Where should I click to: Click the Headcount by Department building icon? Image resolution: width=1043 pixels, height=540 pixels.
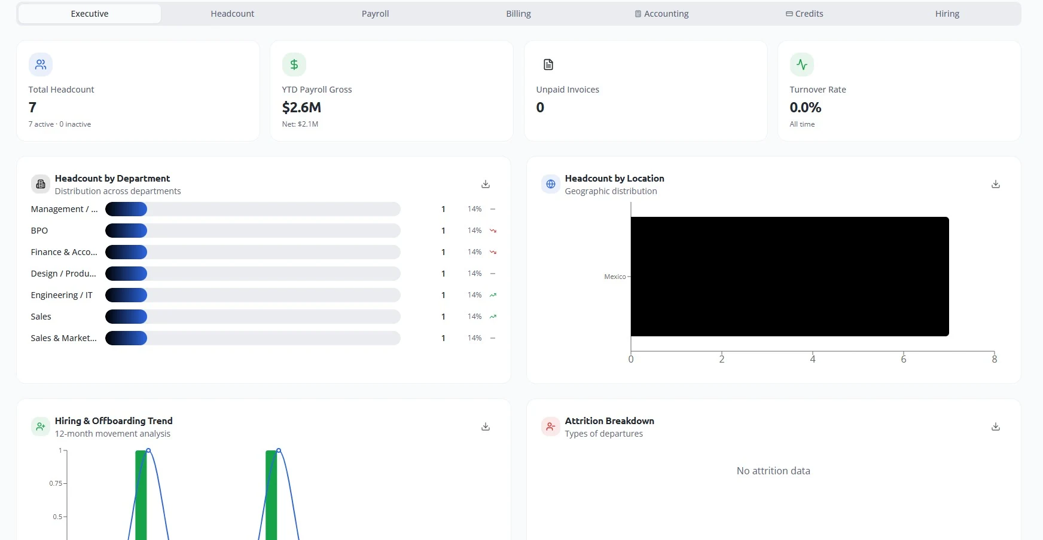pos(41,184)
